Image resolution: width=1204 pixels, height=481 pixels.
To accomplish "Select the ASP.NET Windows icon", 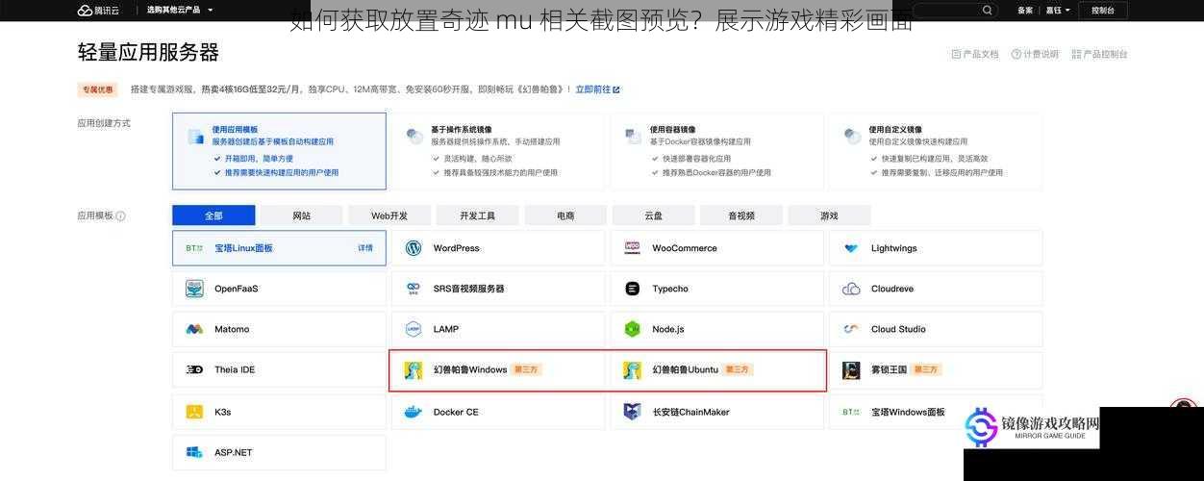I will (194, 452).
